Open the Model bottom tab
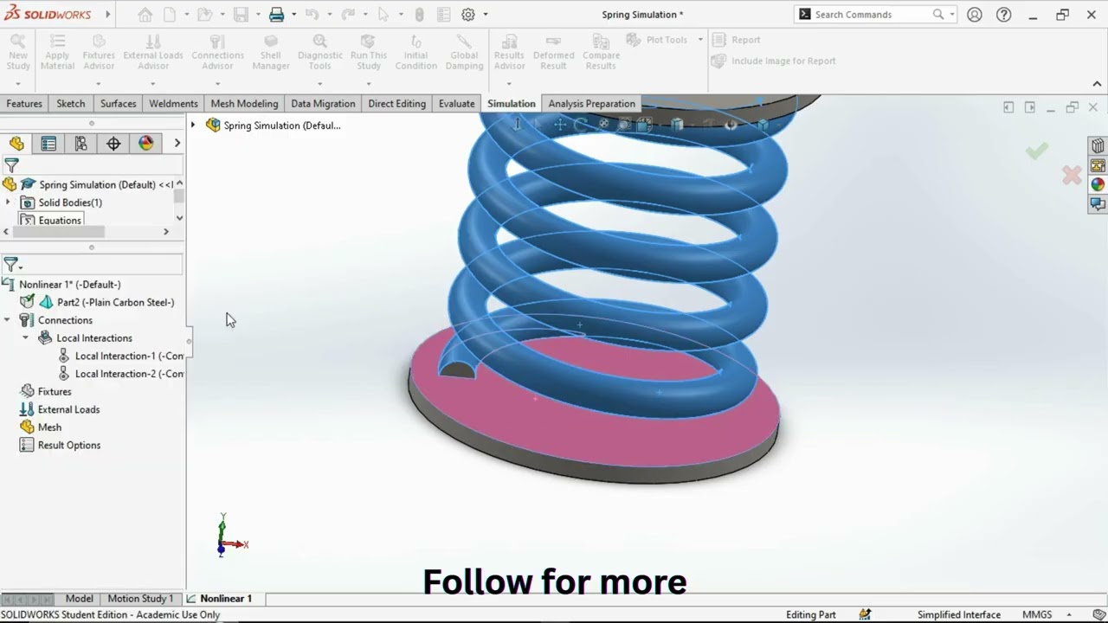This screenshot has height=623, width=1108. (79, 599)
